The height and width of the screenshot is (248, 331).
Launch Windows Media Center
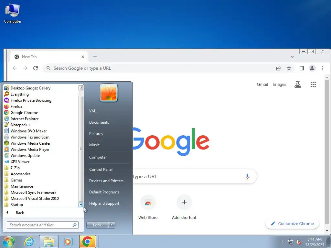pyautogui.click(x=30, y=143)
